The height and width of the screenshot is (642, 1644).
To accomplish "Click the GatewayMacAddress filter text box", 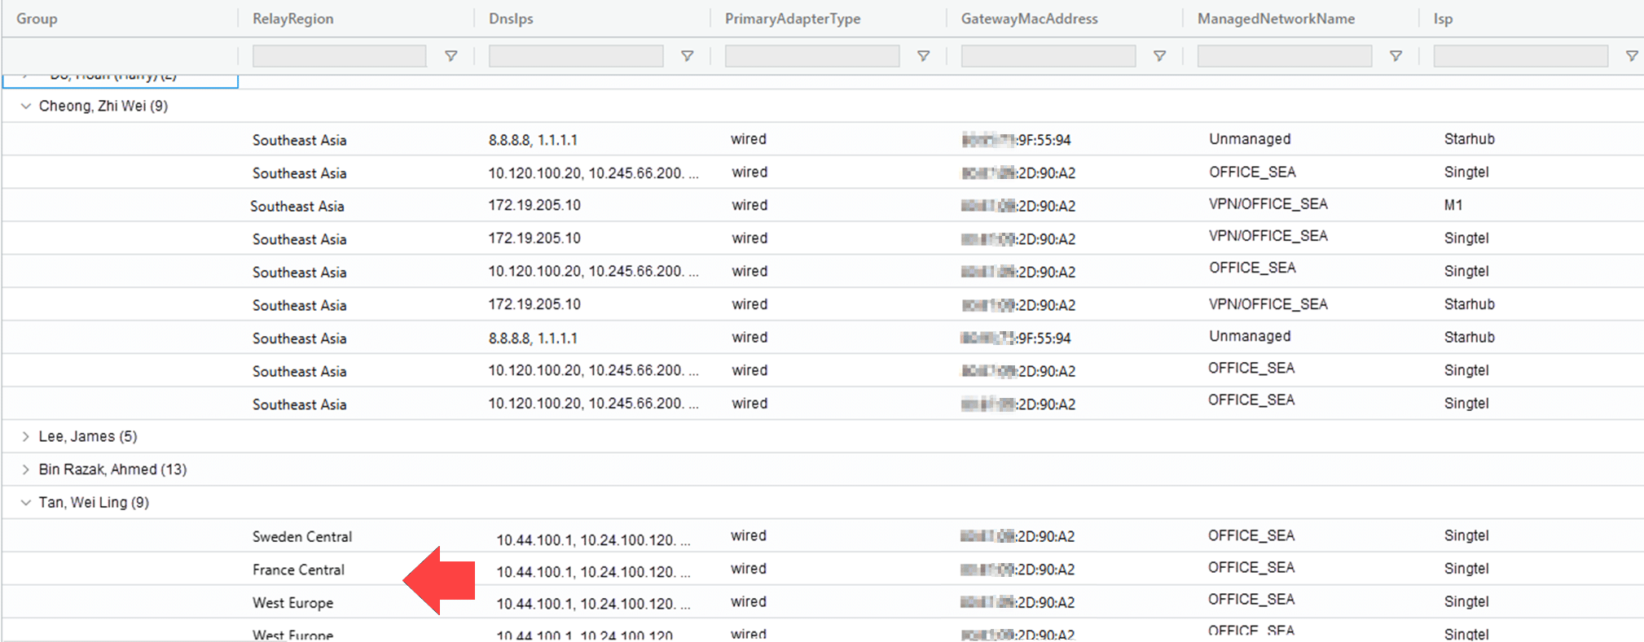I will [x=1048, y=56].
